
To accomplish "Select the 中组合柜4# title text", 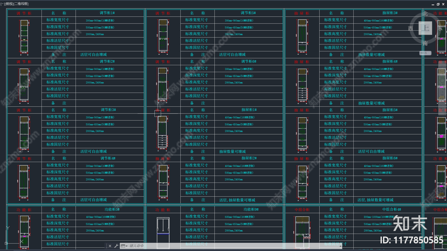I will [x=392, y=209].
